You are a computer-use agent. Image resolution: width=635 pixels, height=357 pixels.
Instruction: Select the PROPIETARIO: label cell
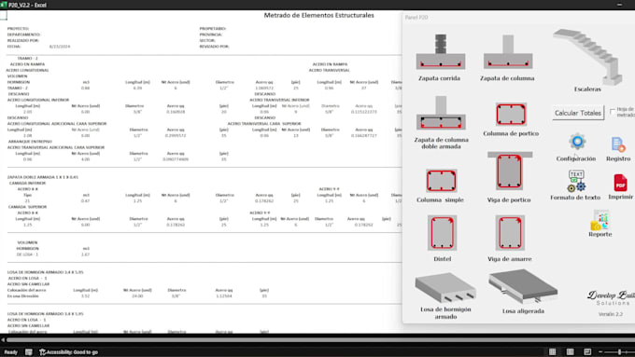pyautogui.click(x=213, y=29)
